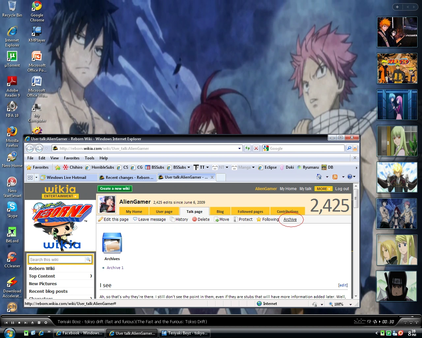Click the search magnifier beside the Google box
Screen dimensions: 422x338
(349, 148)
